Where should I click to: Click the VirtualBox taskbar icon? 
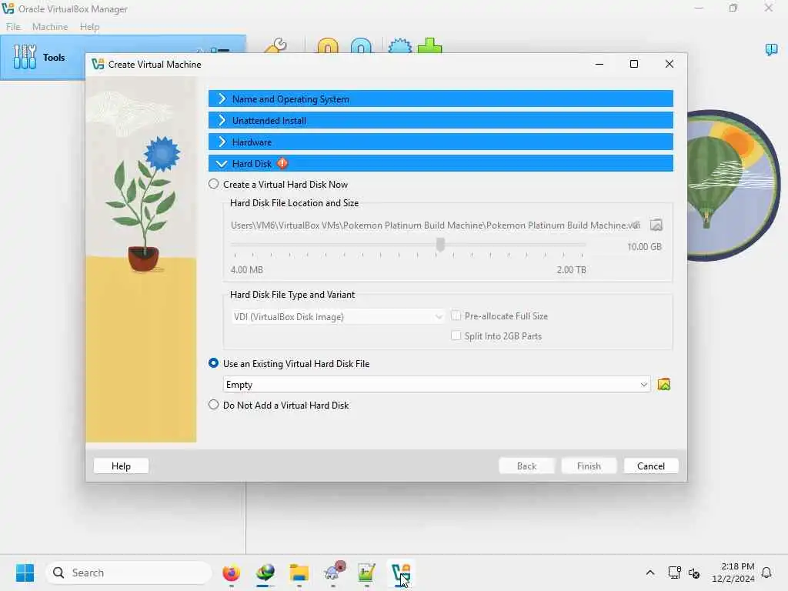pos(400,573)
